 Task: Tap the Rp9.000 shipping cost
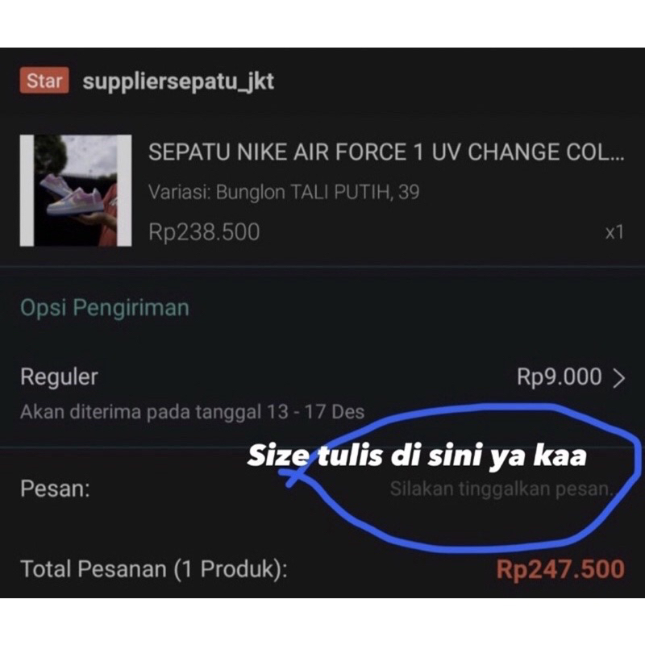(x=560, y=377)
